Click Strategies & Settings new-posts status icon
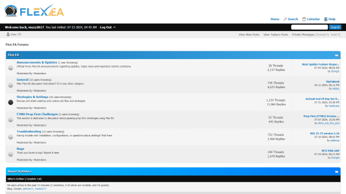The width and height of the screenshot is (346, 194). click(x=10, y=102)
